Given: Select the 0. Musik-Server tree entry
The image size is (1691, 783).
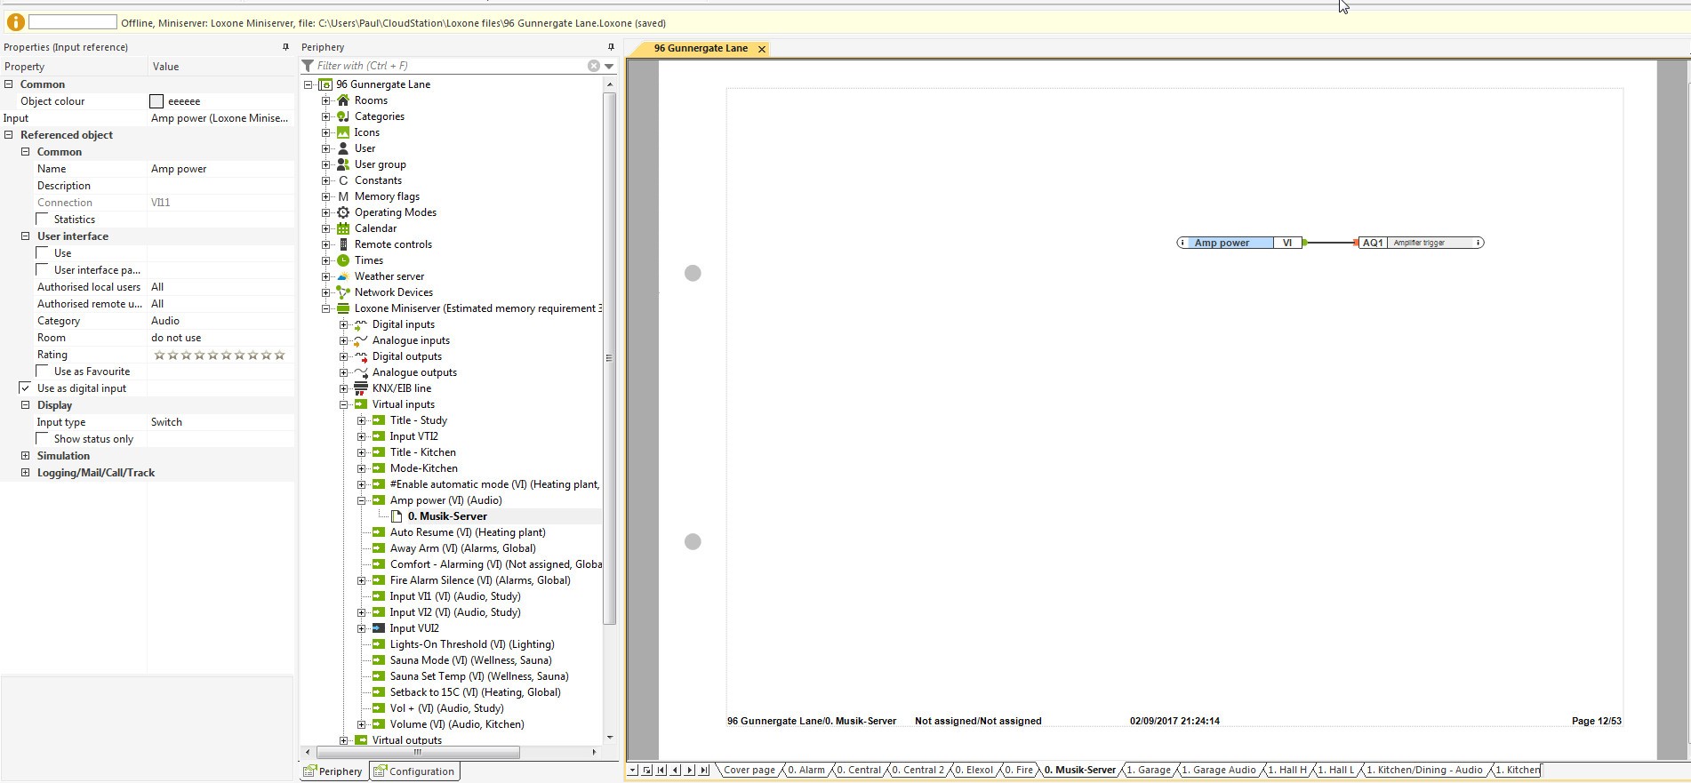Looking at the screenshot, I should [x=446, y=516].
